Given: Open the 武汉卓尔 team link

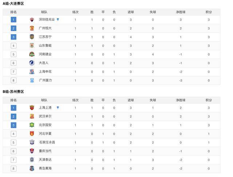Looking at the screenshot, I should click(45, 116).
